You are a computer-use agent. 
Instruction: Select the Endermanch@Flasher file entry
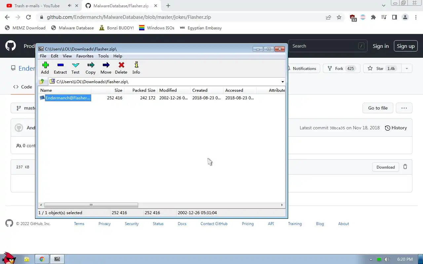click(x=65, y=98)
